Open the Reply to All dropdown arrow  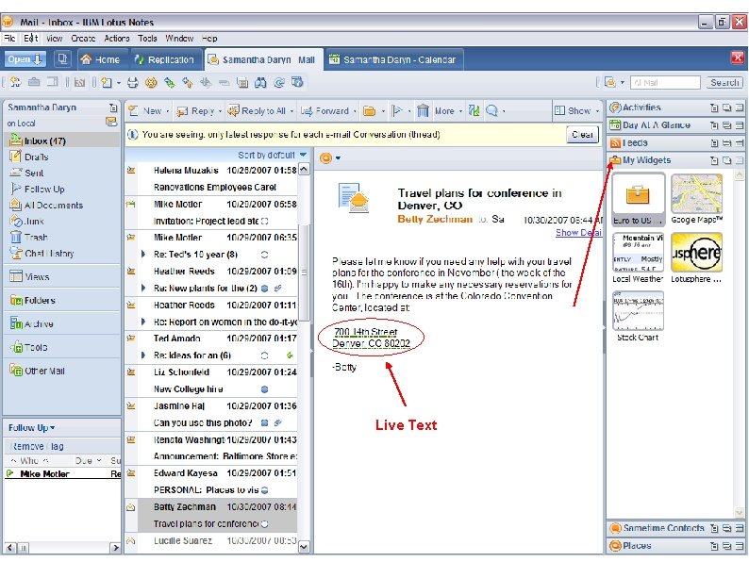291,111
